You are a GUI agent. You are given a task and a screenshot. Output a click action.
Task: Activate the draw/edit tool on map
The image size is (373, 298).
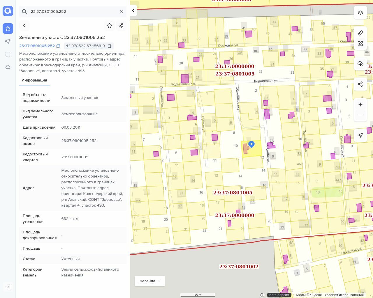tap(360, 43)
